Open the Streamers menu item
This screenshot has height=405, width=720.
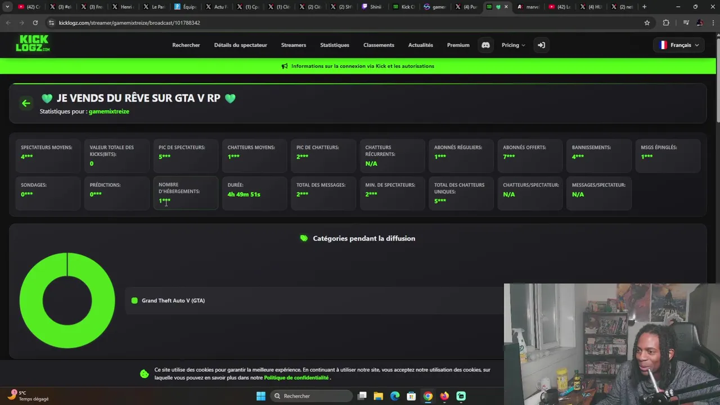tap(294, 45)
